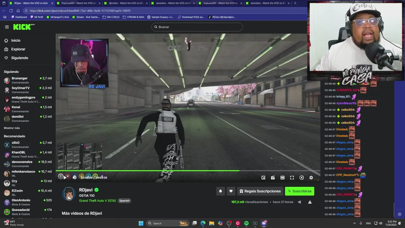Open File Explorer from the taskbar
This screenshot has width=405, height=228.
click(x=212, y=223)
